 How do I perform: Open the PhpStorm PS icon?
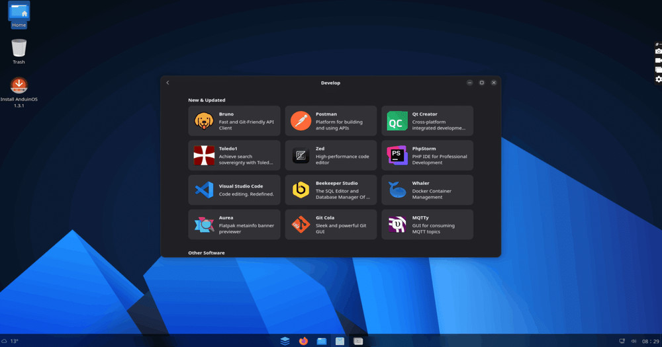point(397,155)
